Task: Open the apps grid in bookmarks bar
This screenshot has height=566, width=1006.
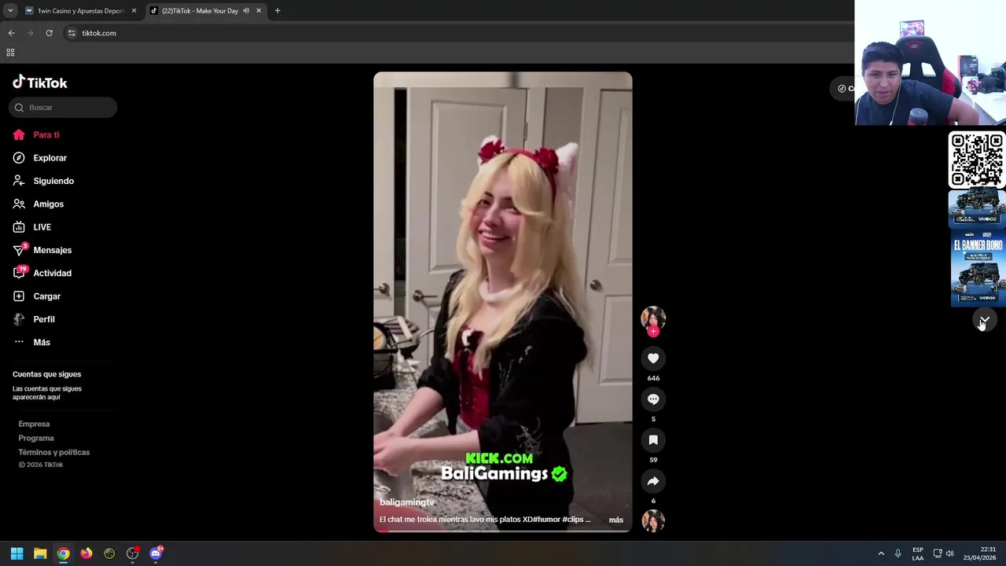Action: (x=10, y=53)
